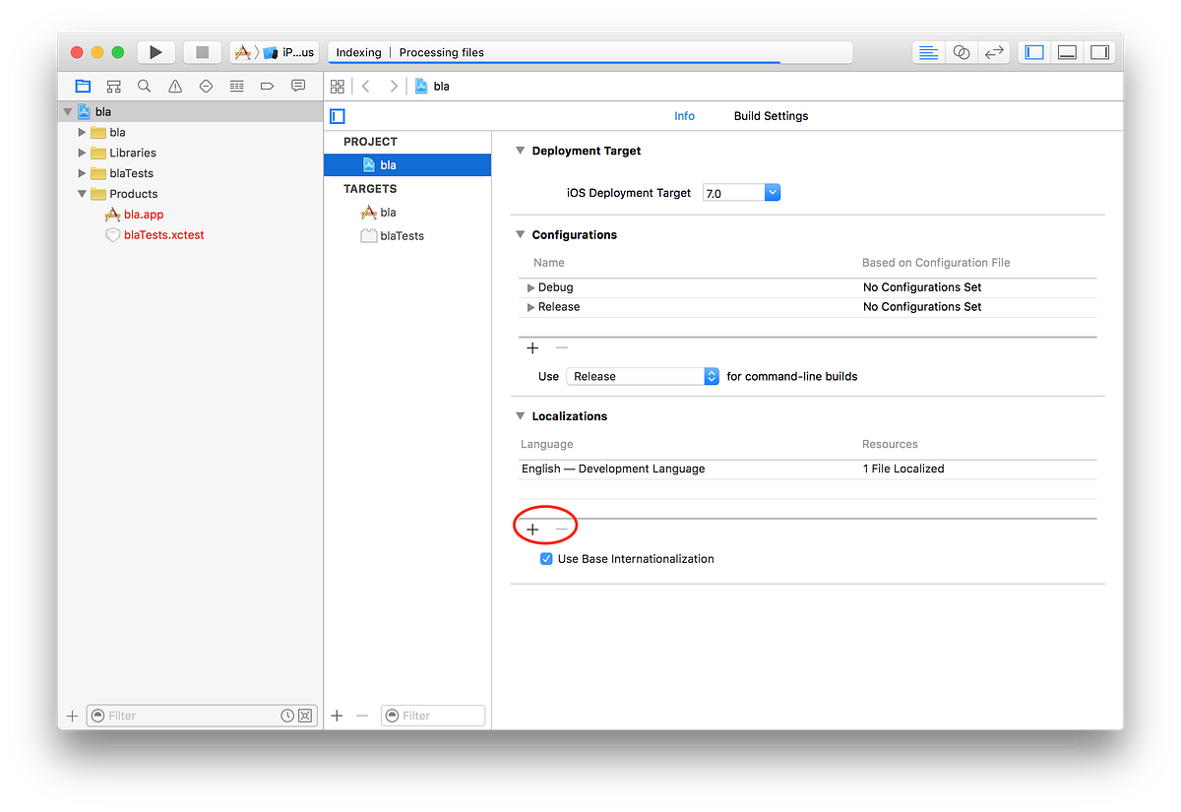The width and height of the screenshot is (1181, 812).
Task: Click the indexing progress bar
Action: (590, 52)
